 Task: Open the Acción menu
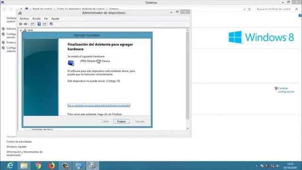coord(36,19)
